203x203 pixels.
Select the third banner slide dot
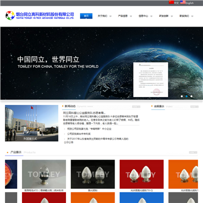point(191,96)
